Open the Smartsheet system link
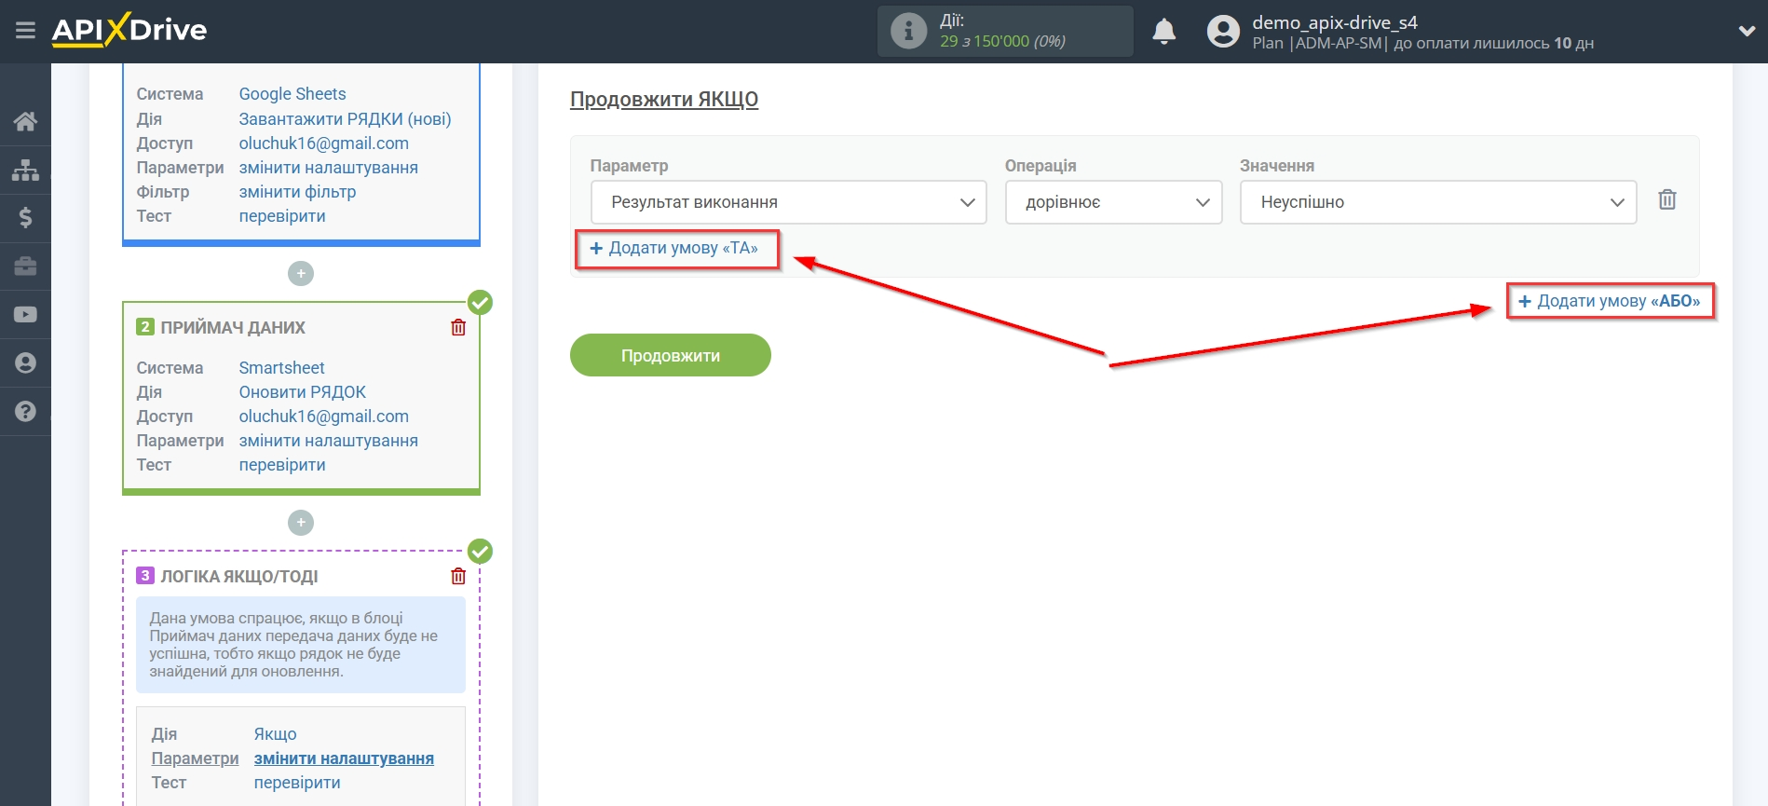 tap(282, 368)
